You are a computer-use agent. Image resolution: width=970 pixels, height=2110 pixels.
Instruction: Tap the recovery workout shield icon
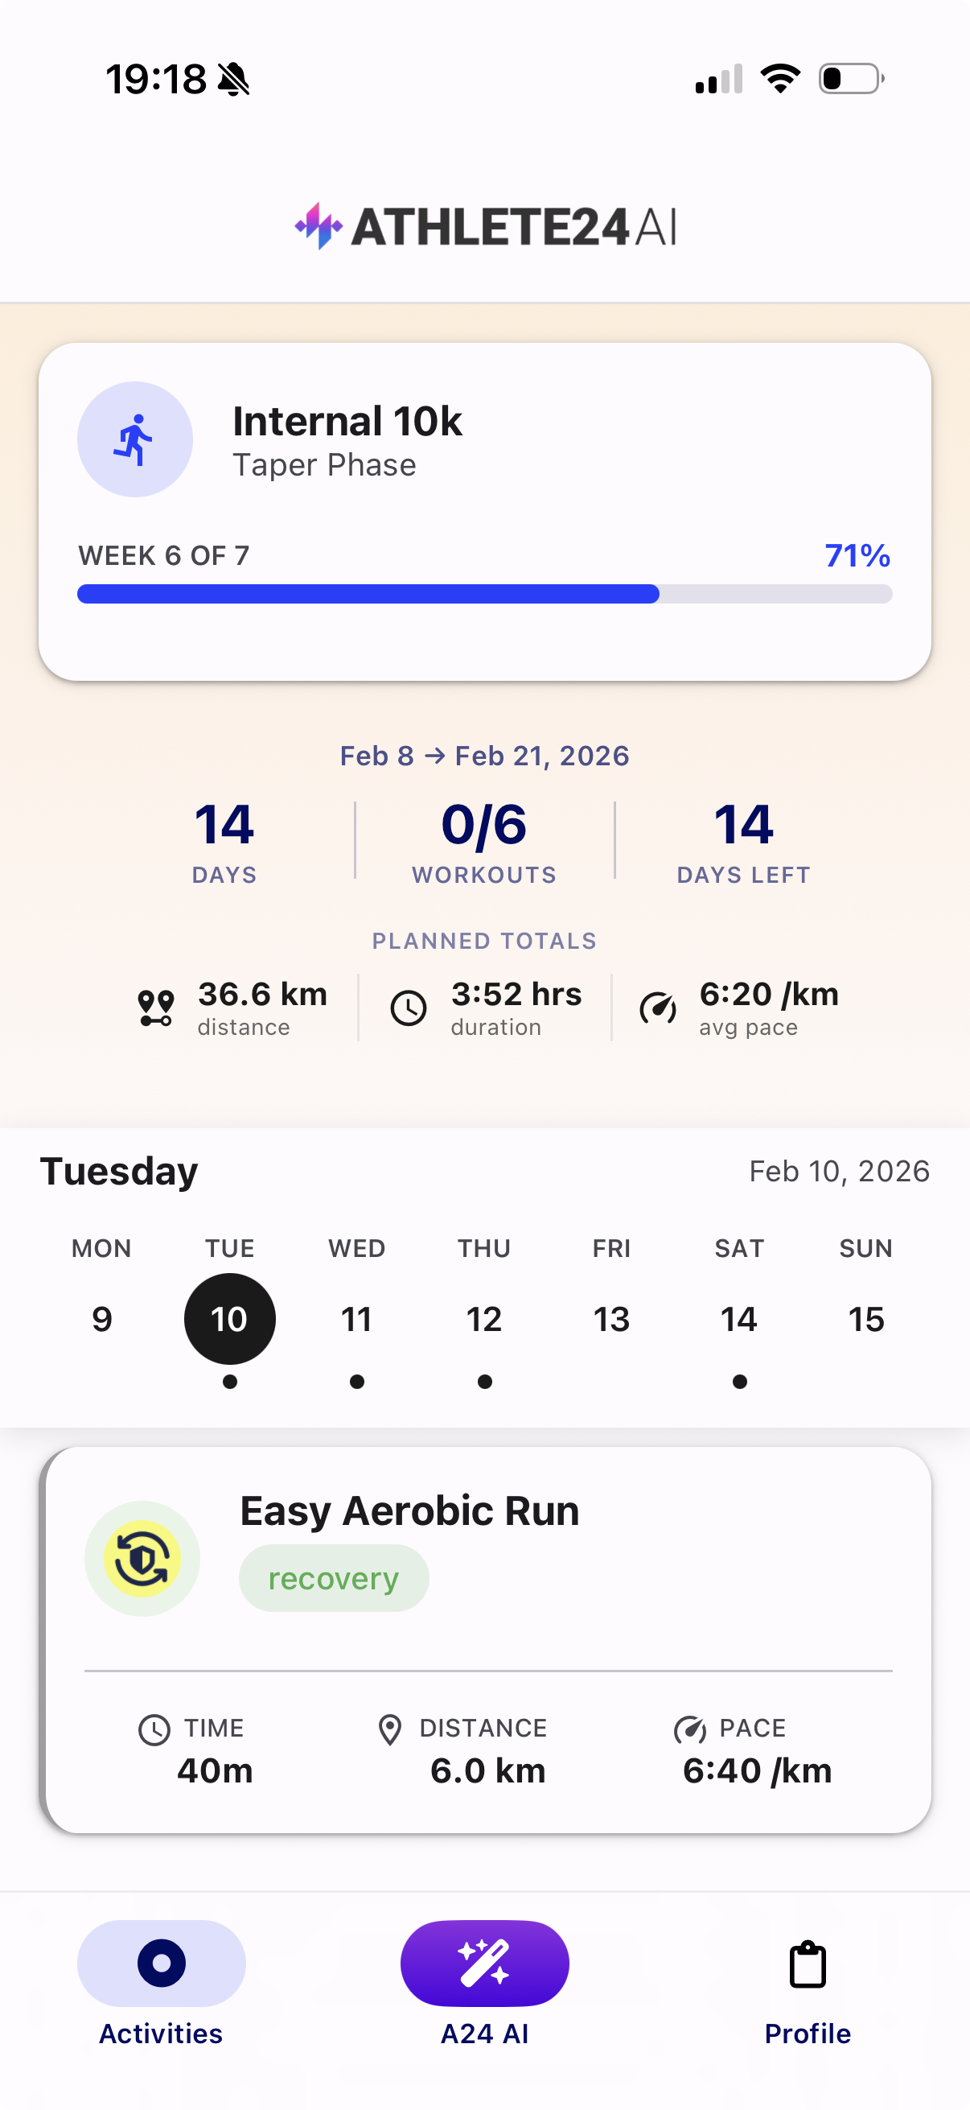pyautogui.click(x=142, y=1558)
